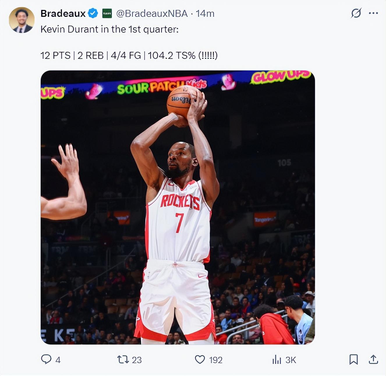Click the reply count of 4

click(x=58, y=360)
